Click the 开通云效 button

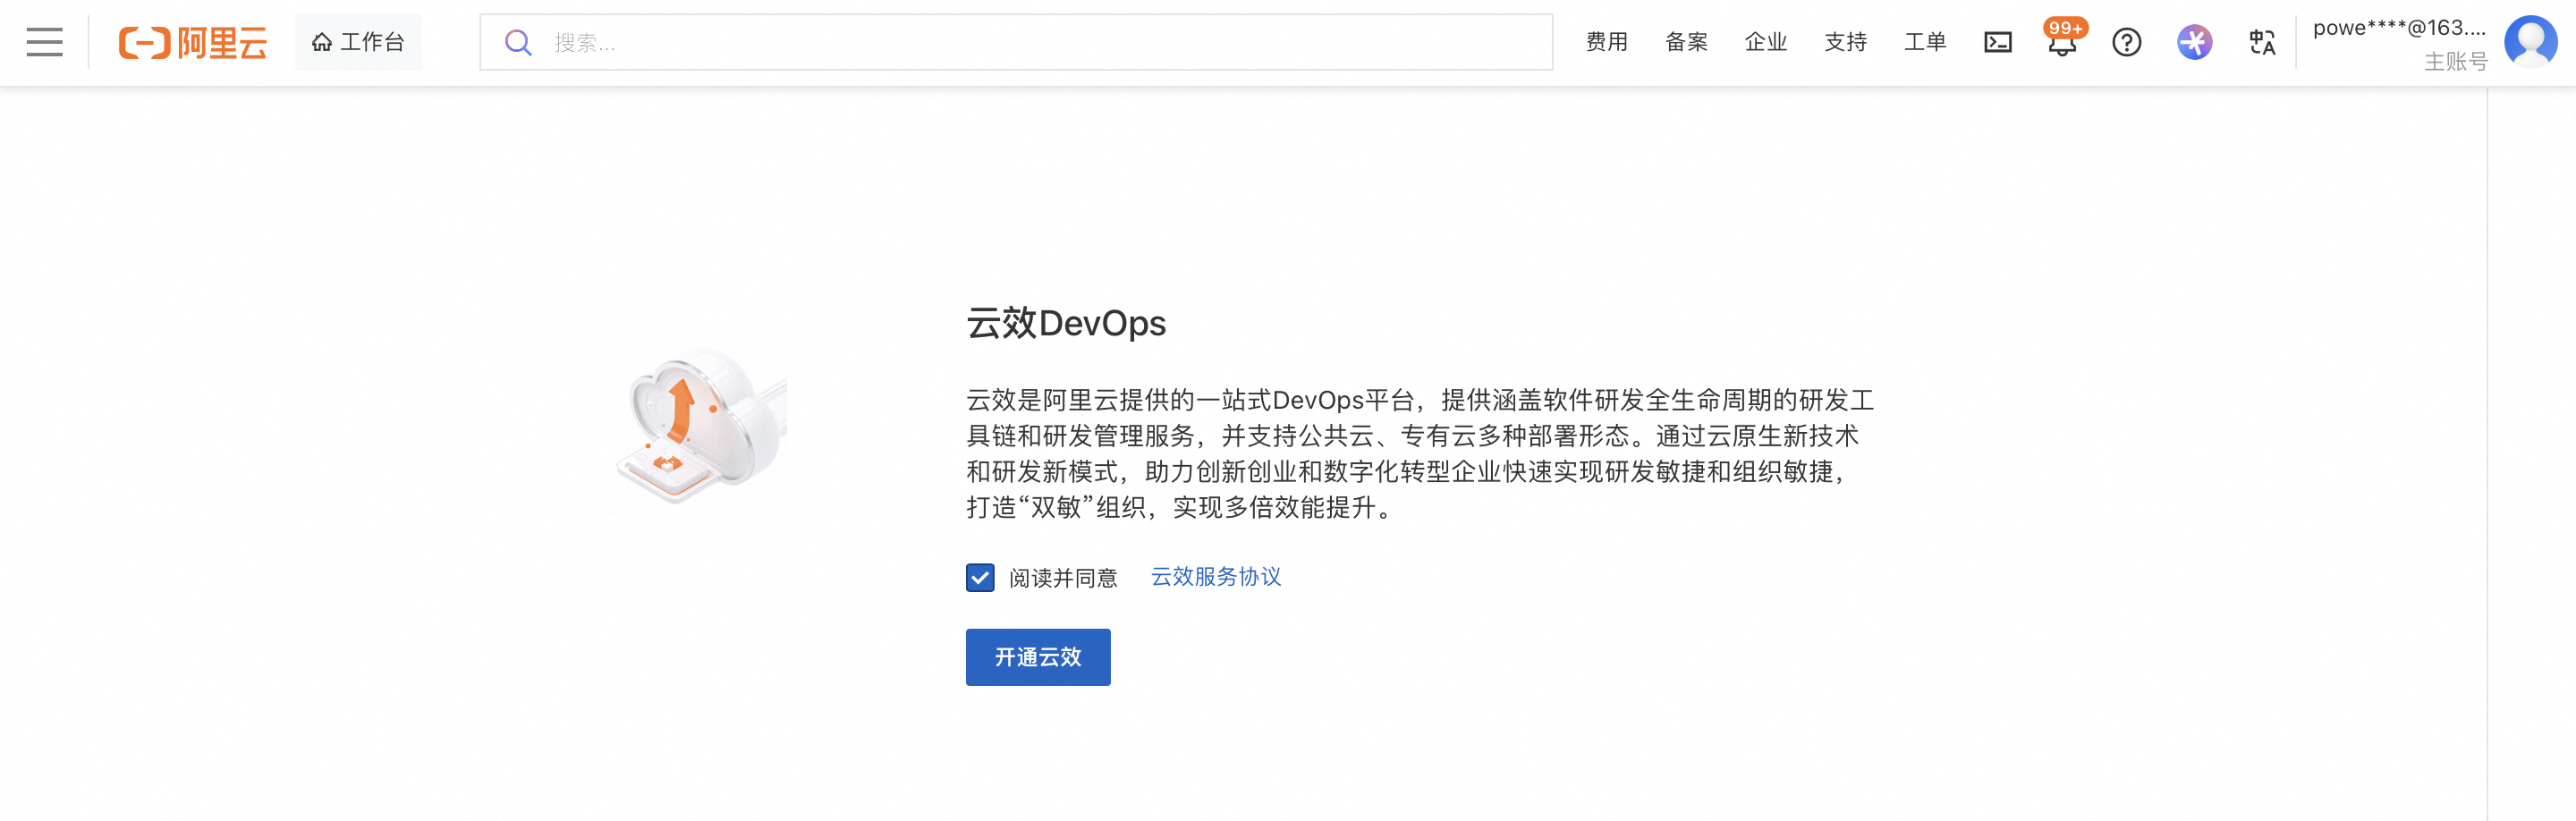tap(1038, 657)
